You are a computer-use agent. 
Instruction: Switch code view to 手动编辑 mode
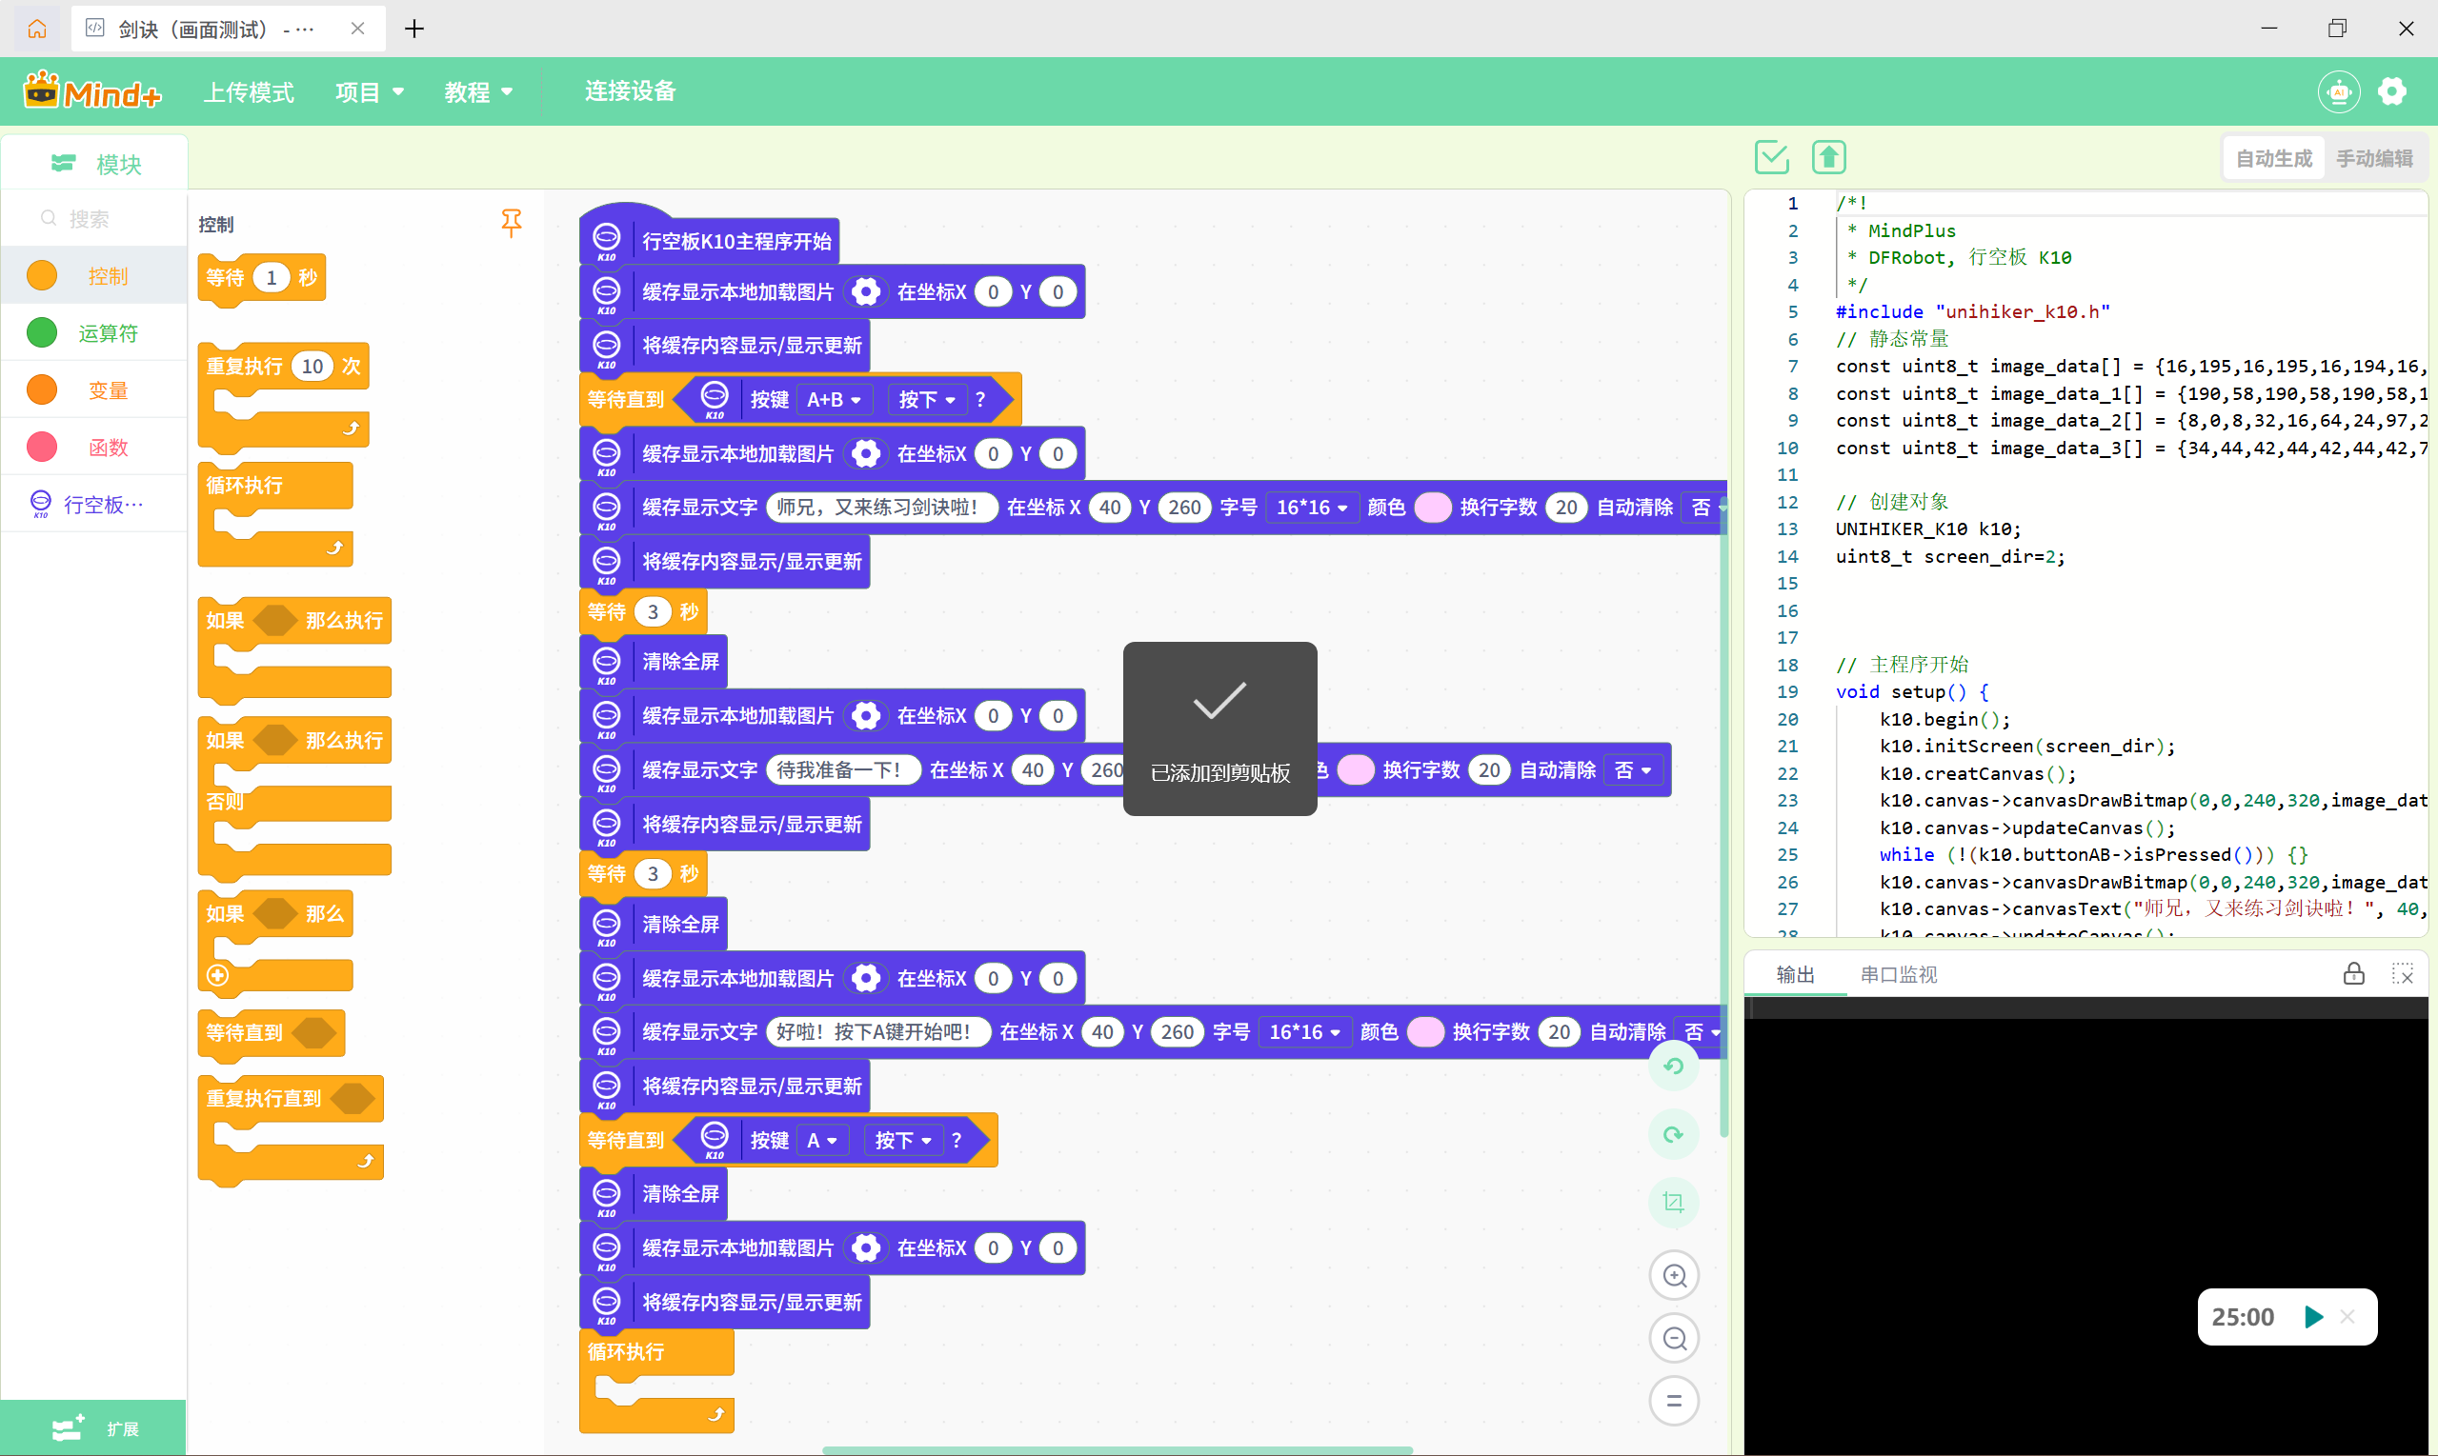[2373, 158]
